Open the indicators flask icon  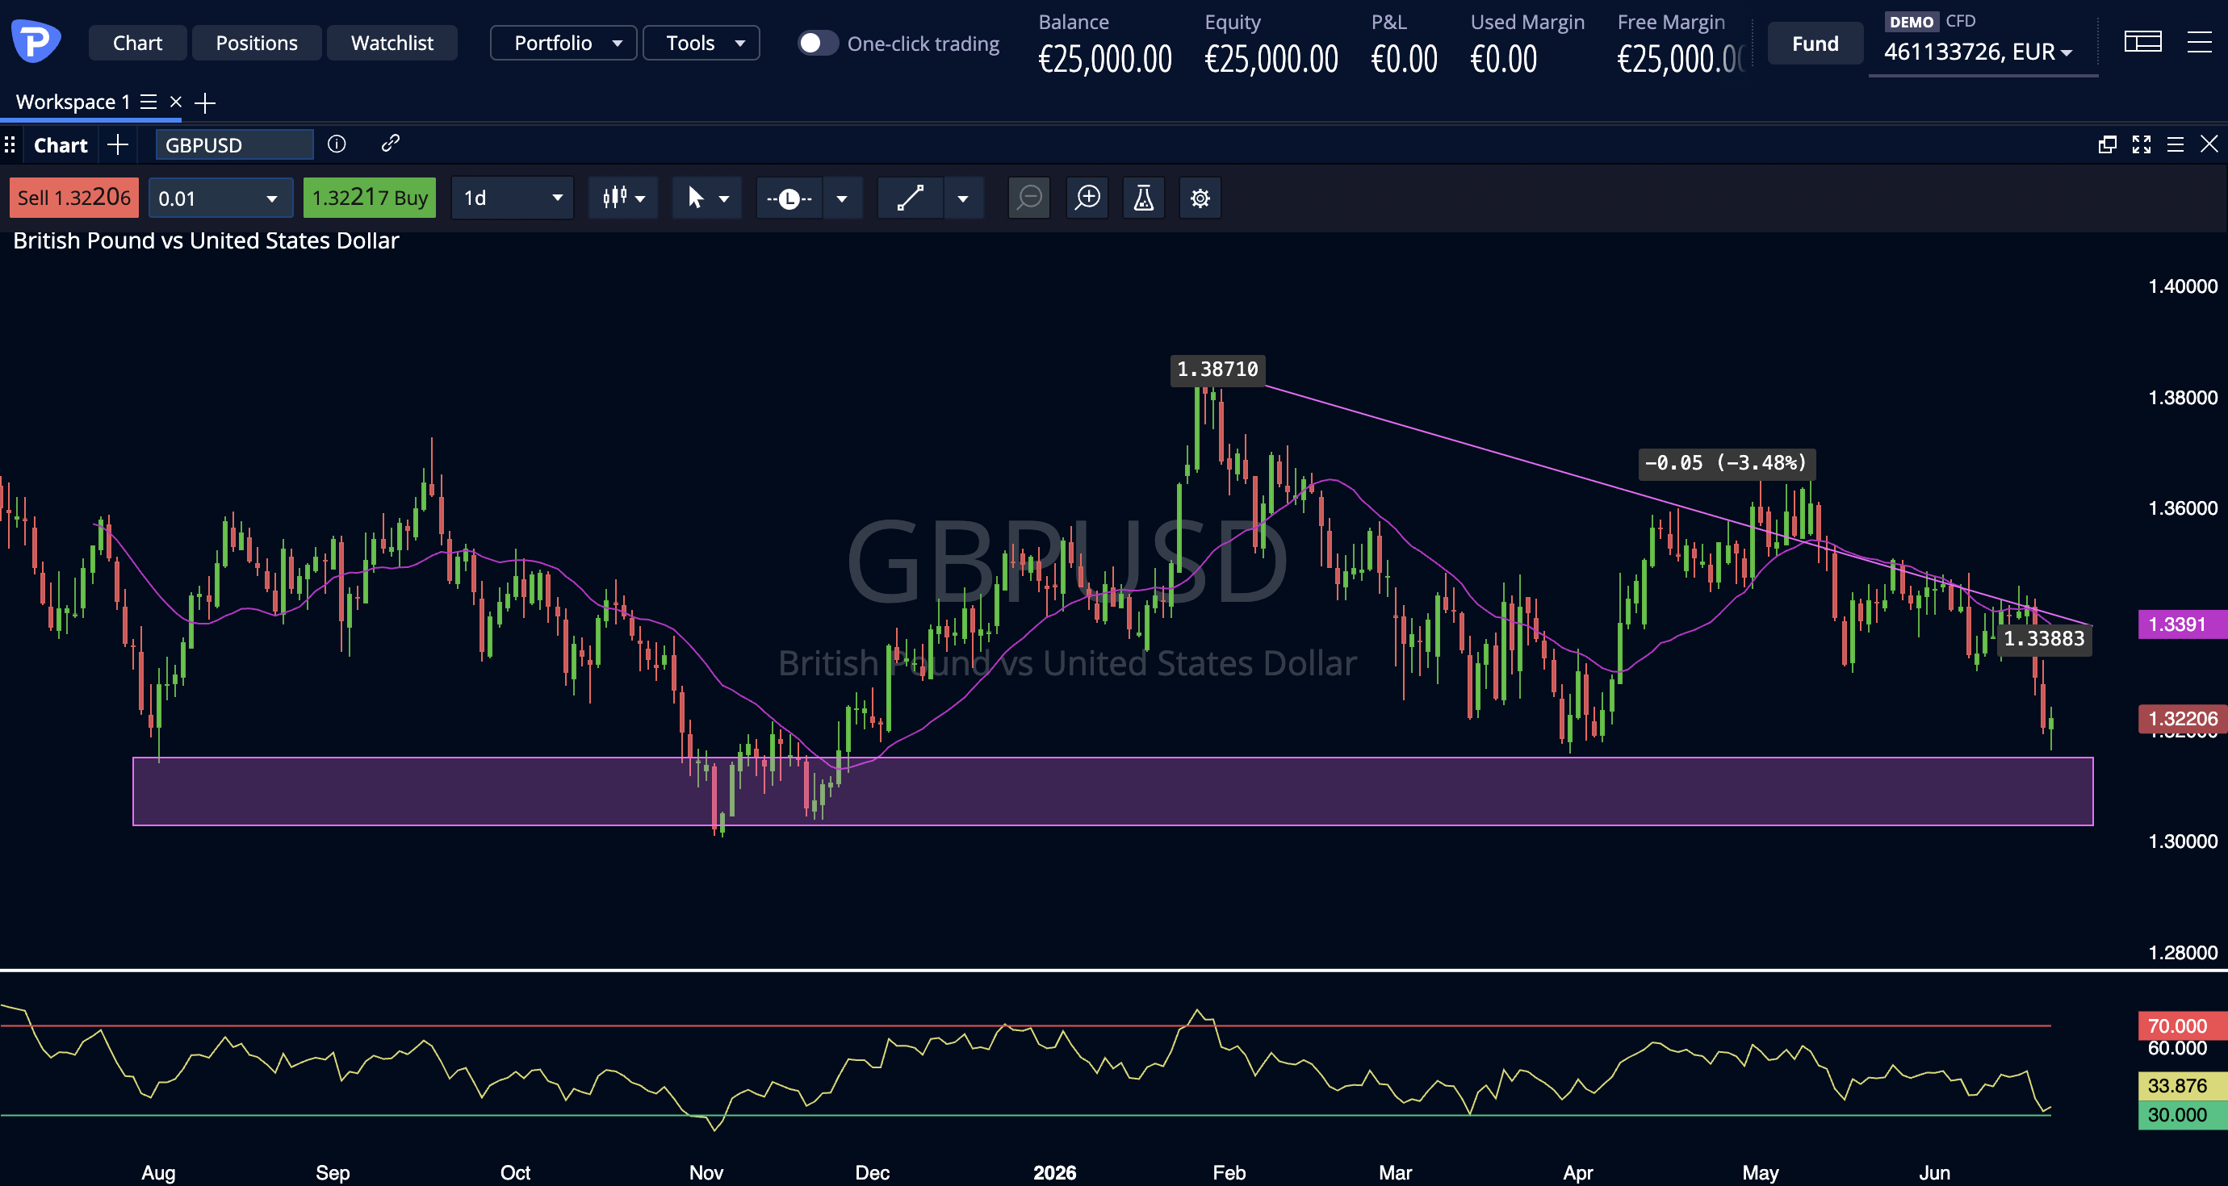1143,198
